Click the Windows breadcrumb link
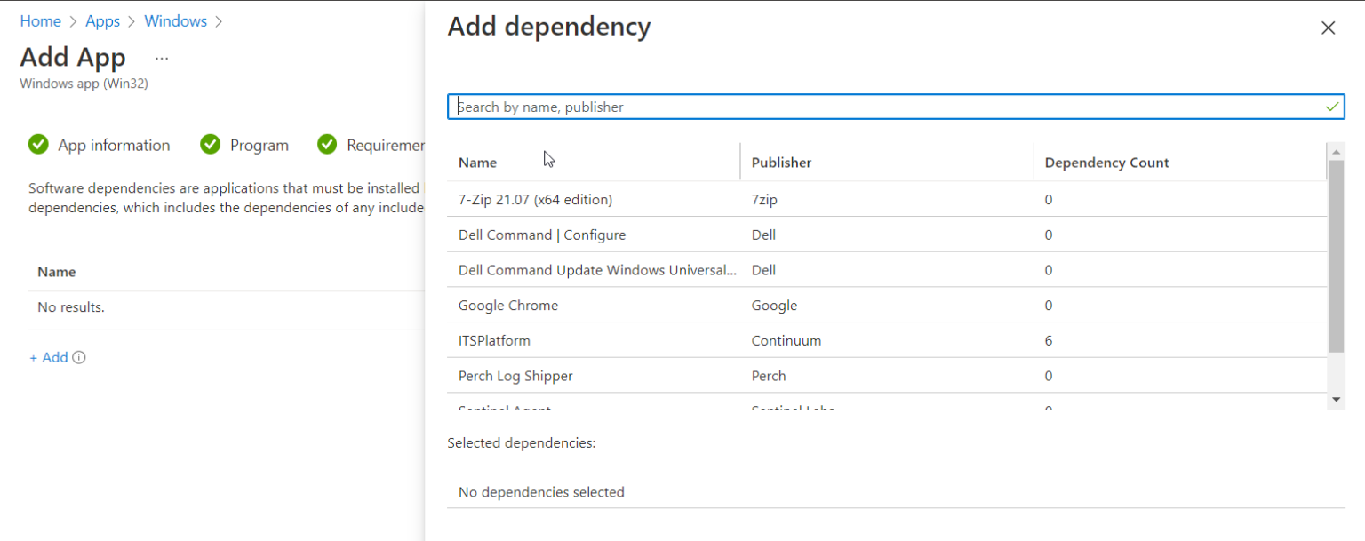 [175, 20]
